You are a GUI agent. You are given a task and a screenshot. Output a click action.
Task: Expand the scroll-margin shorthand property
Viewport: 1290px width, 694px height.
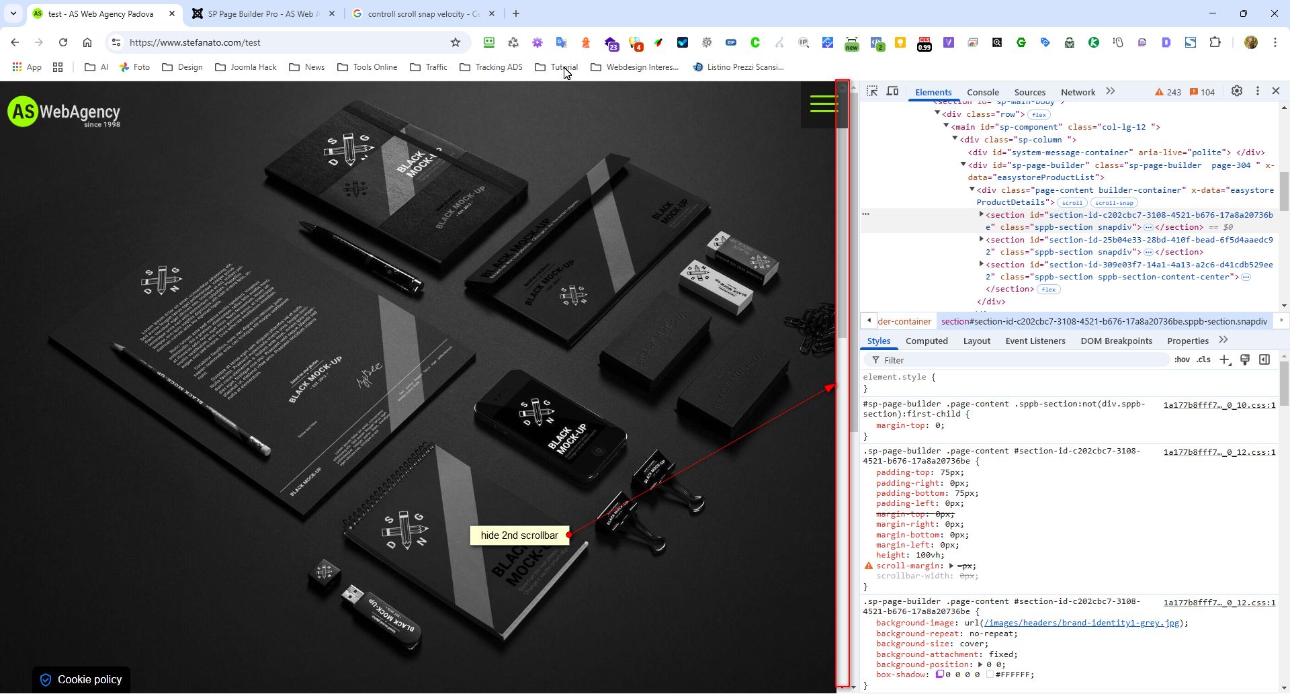pyautogui.click(x=951, y=566)
